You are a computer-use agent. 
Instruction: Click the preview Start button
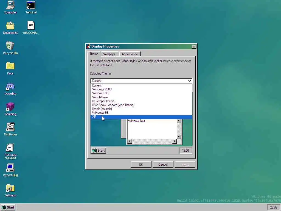99,151
